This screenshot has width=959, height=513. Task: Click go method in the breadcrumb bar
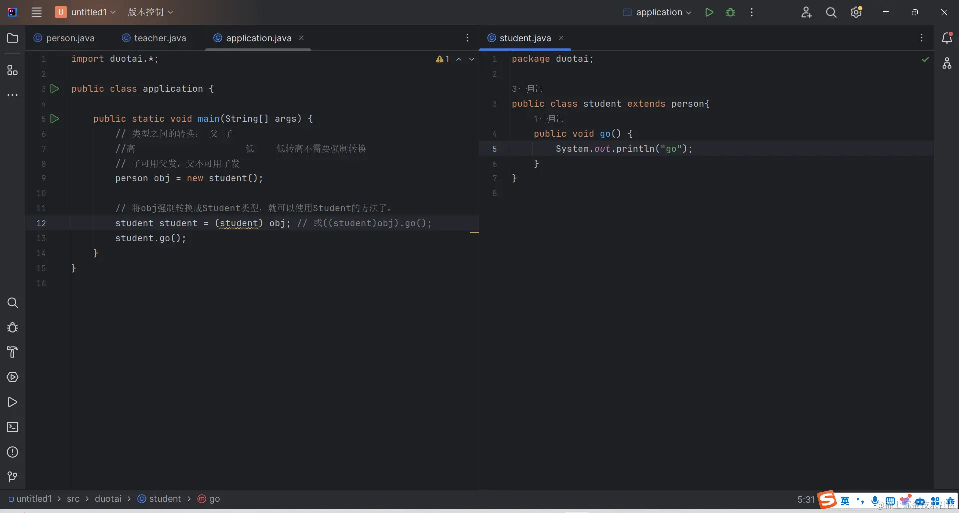(209, 499)
